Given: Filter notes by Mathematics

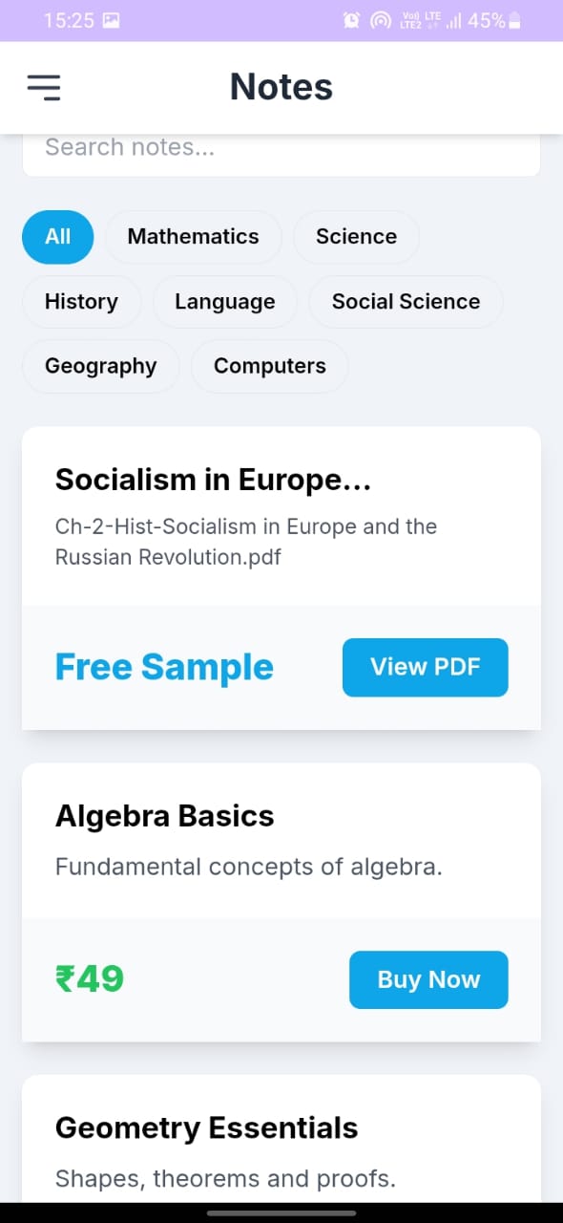Looking at the screenshot, I should (194, 237).
